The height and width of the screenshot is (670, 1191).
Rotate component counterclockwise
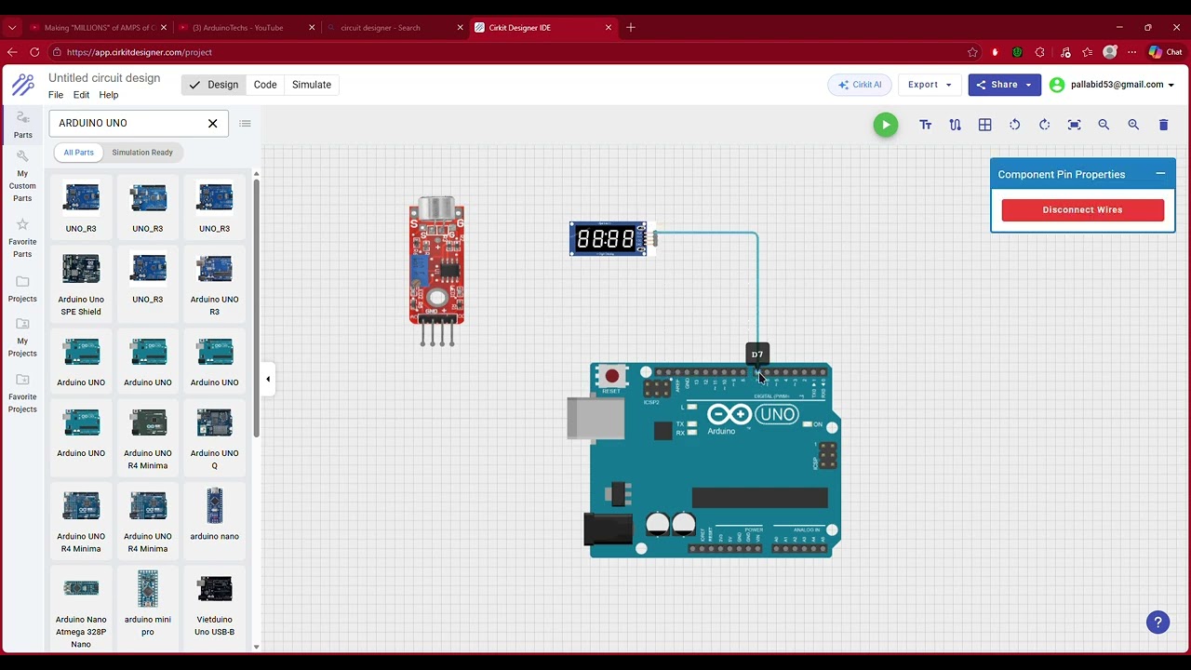pyautogui.click(x=1015, y=125)
